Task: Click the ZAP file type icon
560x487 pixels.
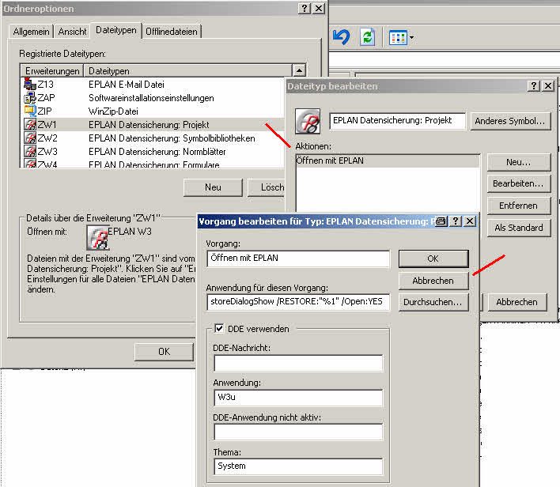Action: (x=29, y=97)
